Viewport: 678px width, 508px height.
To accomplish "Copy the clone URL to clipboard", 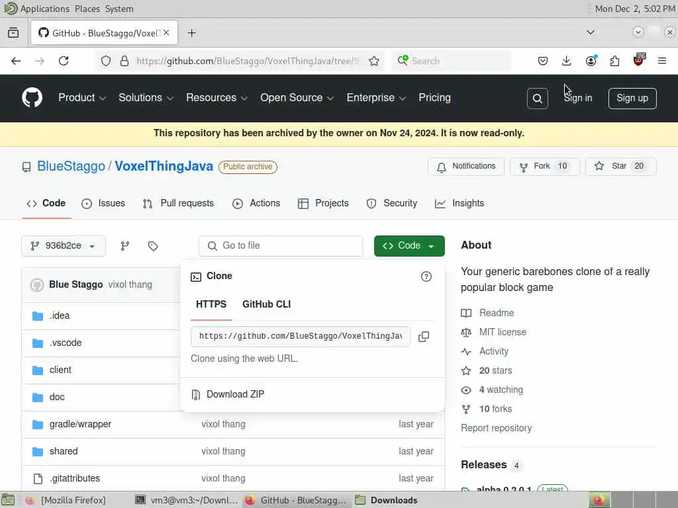I will (424, 337).
